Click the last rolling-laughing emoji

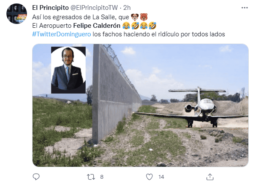point(152,26)
